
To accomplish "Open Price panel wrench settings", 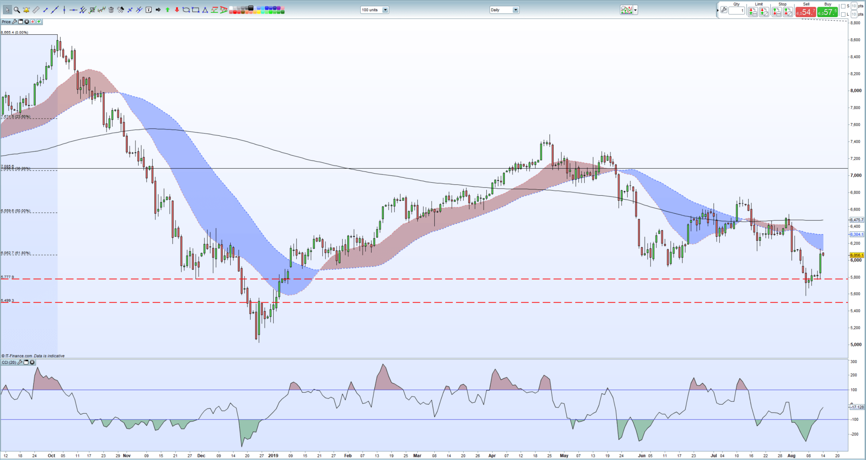I will [x=15, y=22].
